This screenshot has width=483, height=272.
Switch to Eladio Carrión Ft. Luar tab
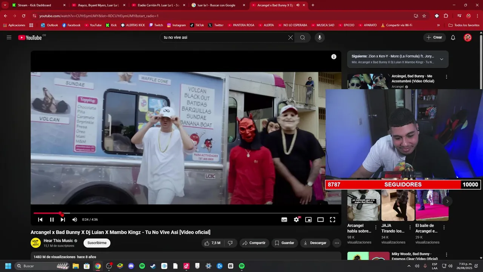tap(158, 5)
